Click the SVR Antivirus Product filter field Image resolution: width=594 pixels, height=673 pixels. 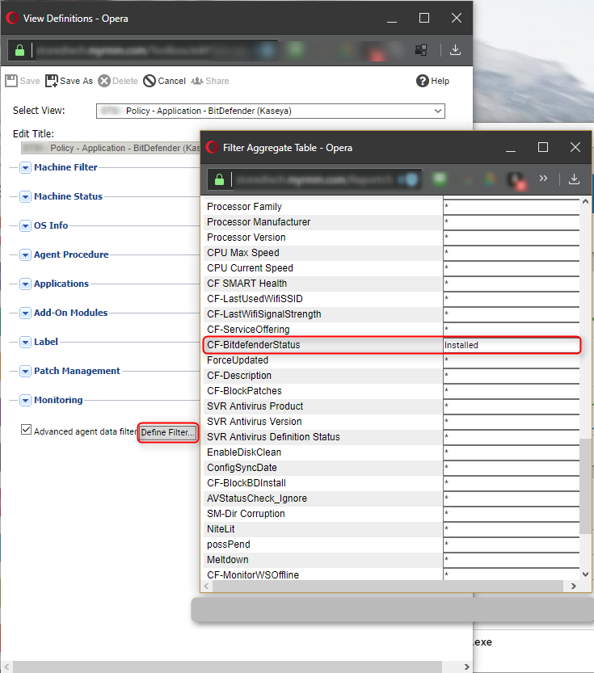pyautogui.click(x=512, y=406)
